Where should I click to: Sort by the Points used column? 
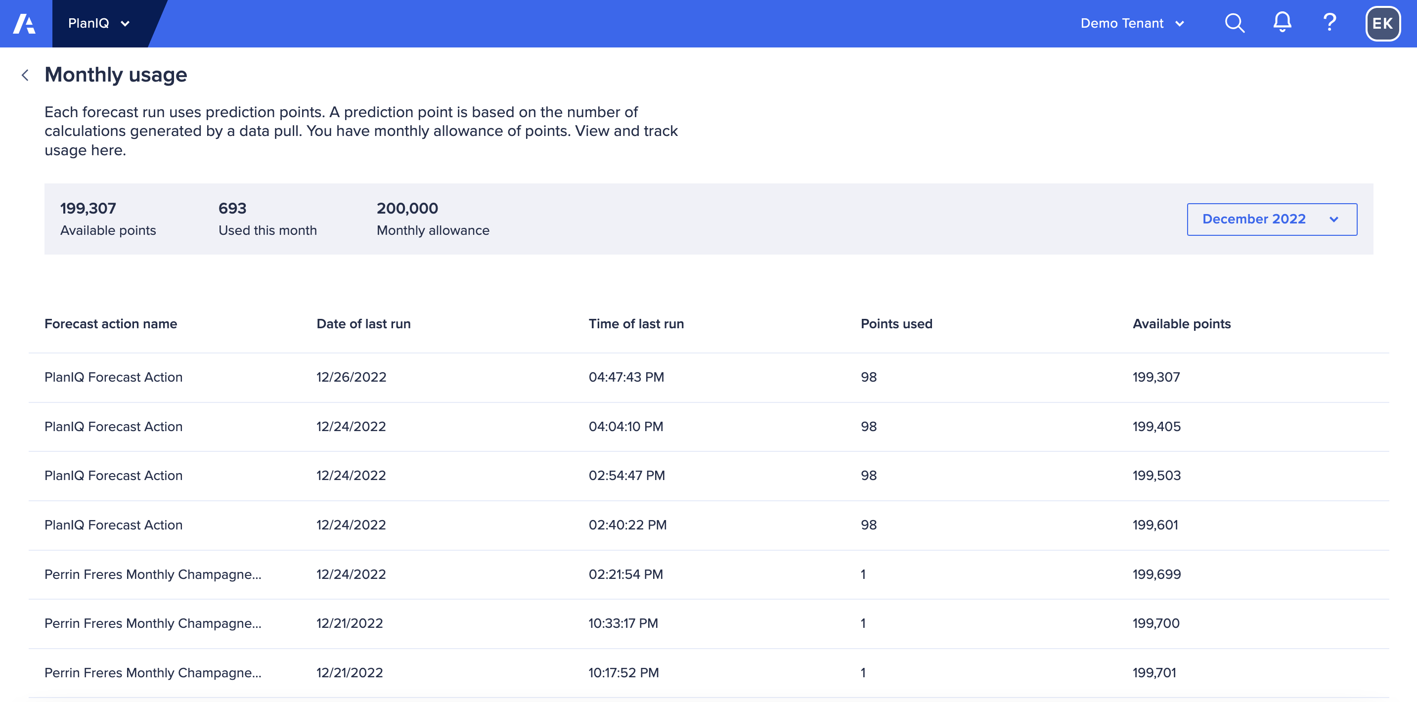[x=896, y=324]
